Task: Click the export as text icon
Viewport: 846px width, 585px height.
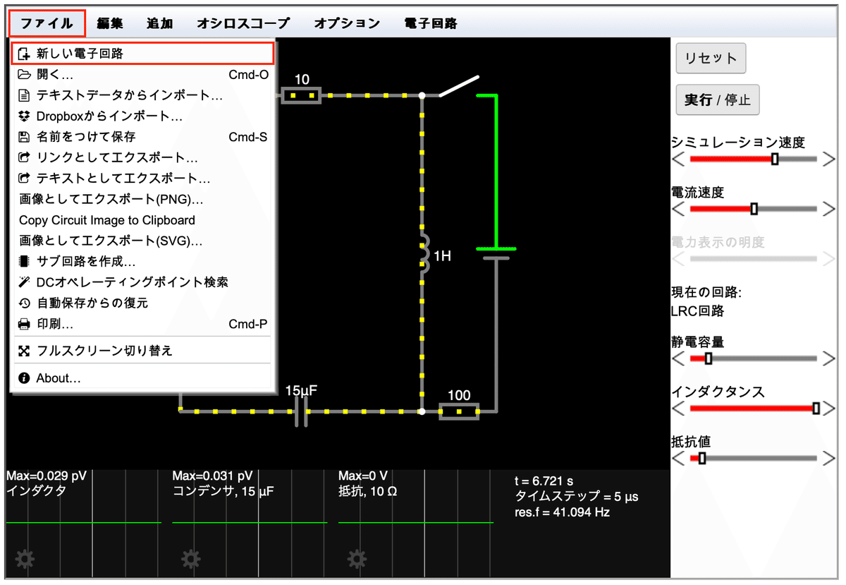Action: [x=25, y=179]
